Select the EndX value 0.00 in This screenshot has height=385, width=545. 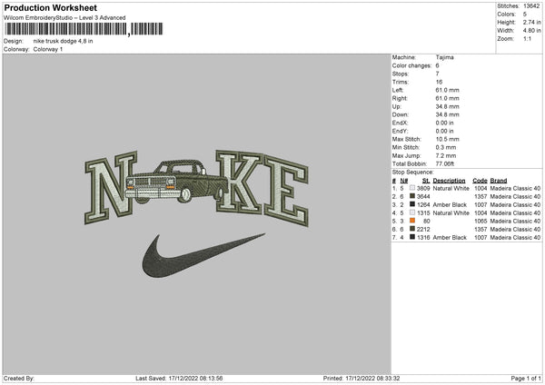(x=444, y=123)
